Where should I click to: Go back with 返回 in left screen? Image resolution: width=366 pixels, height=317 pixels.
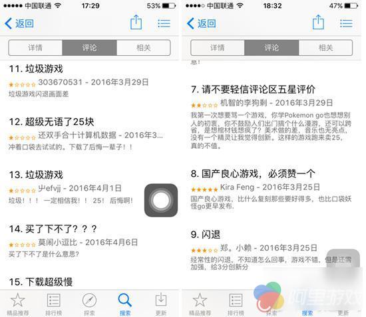tap(19, 23)
